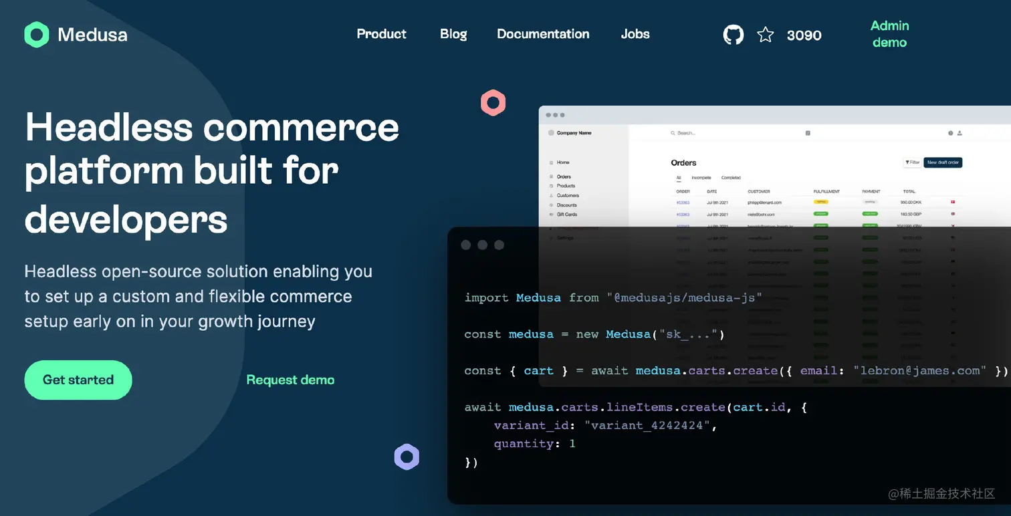Click the FULFILLMENT column header
This screenshot has width=1011, height=516.
826,192
